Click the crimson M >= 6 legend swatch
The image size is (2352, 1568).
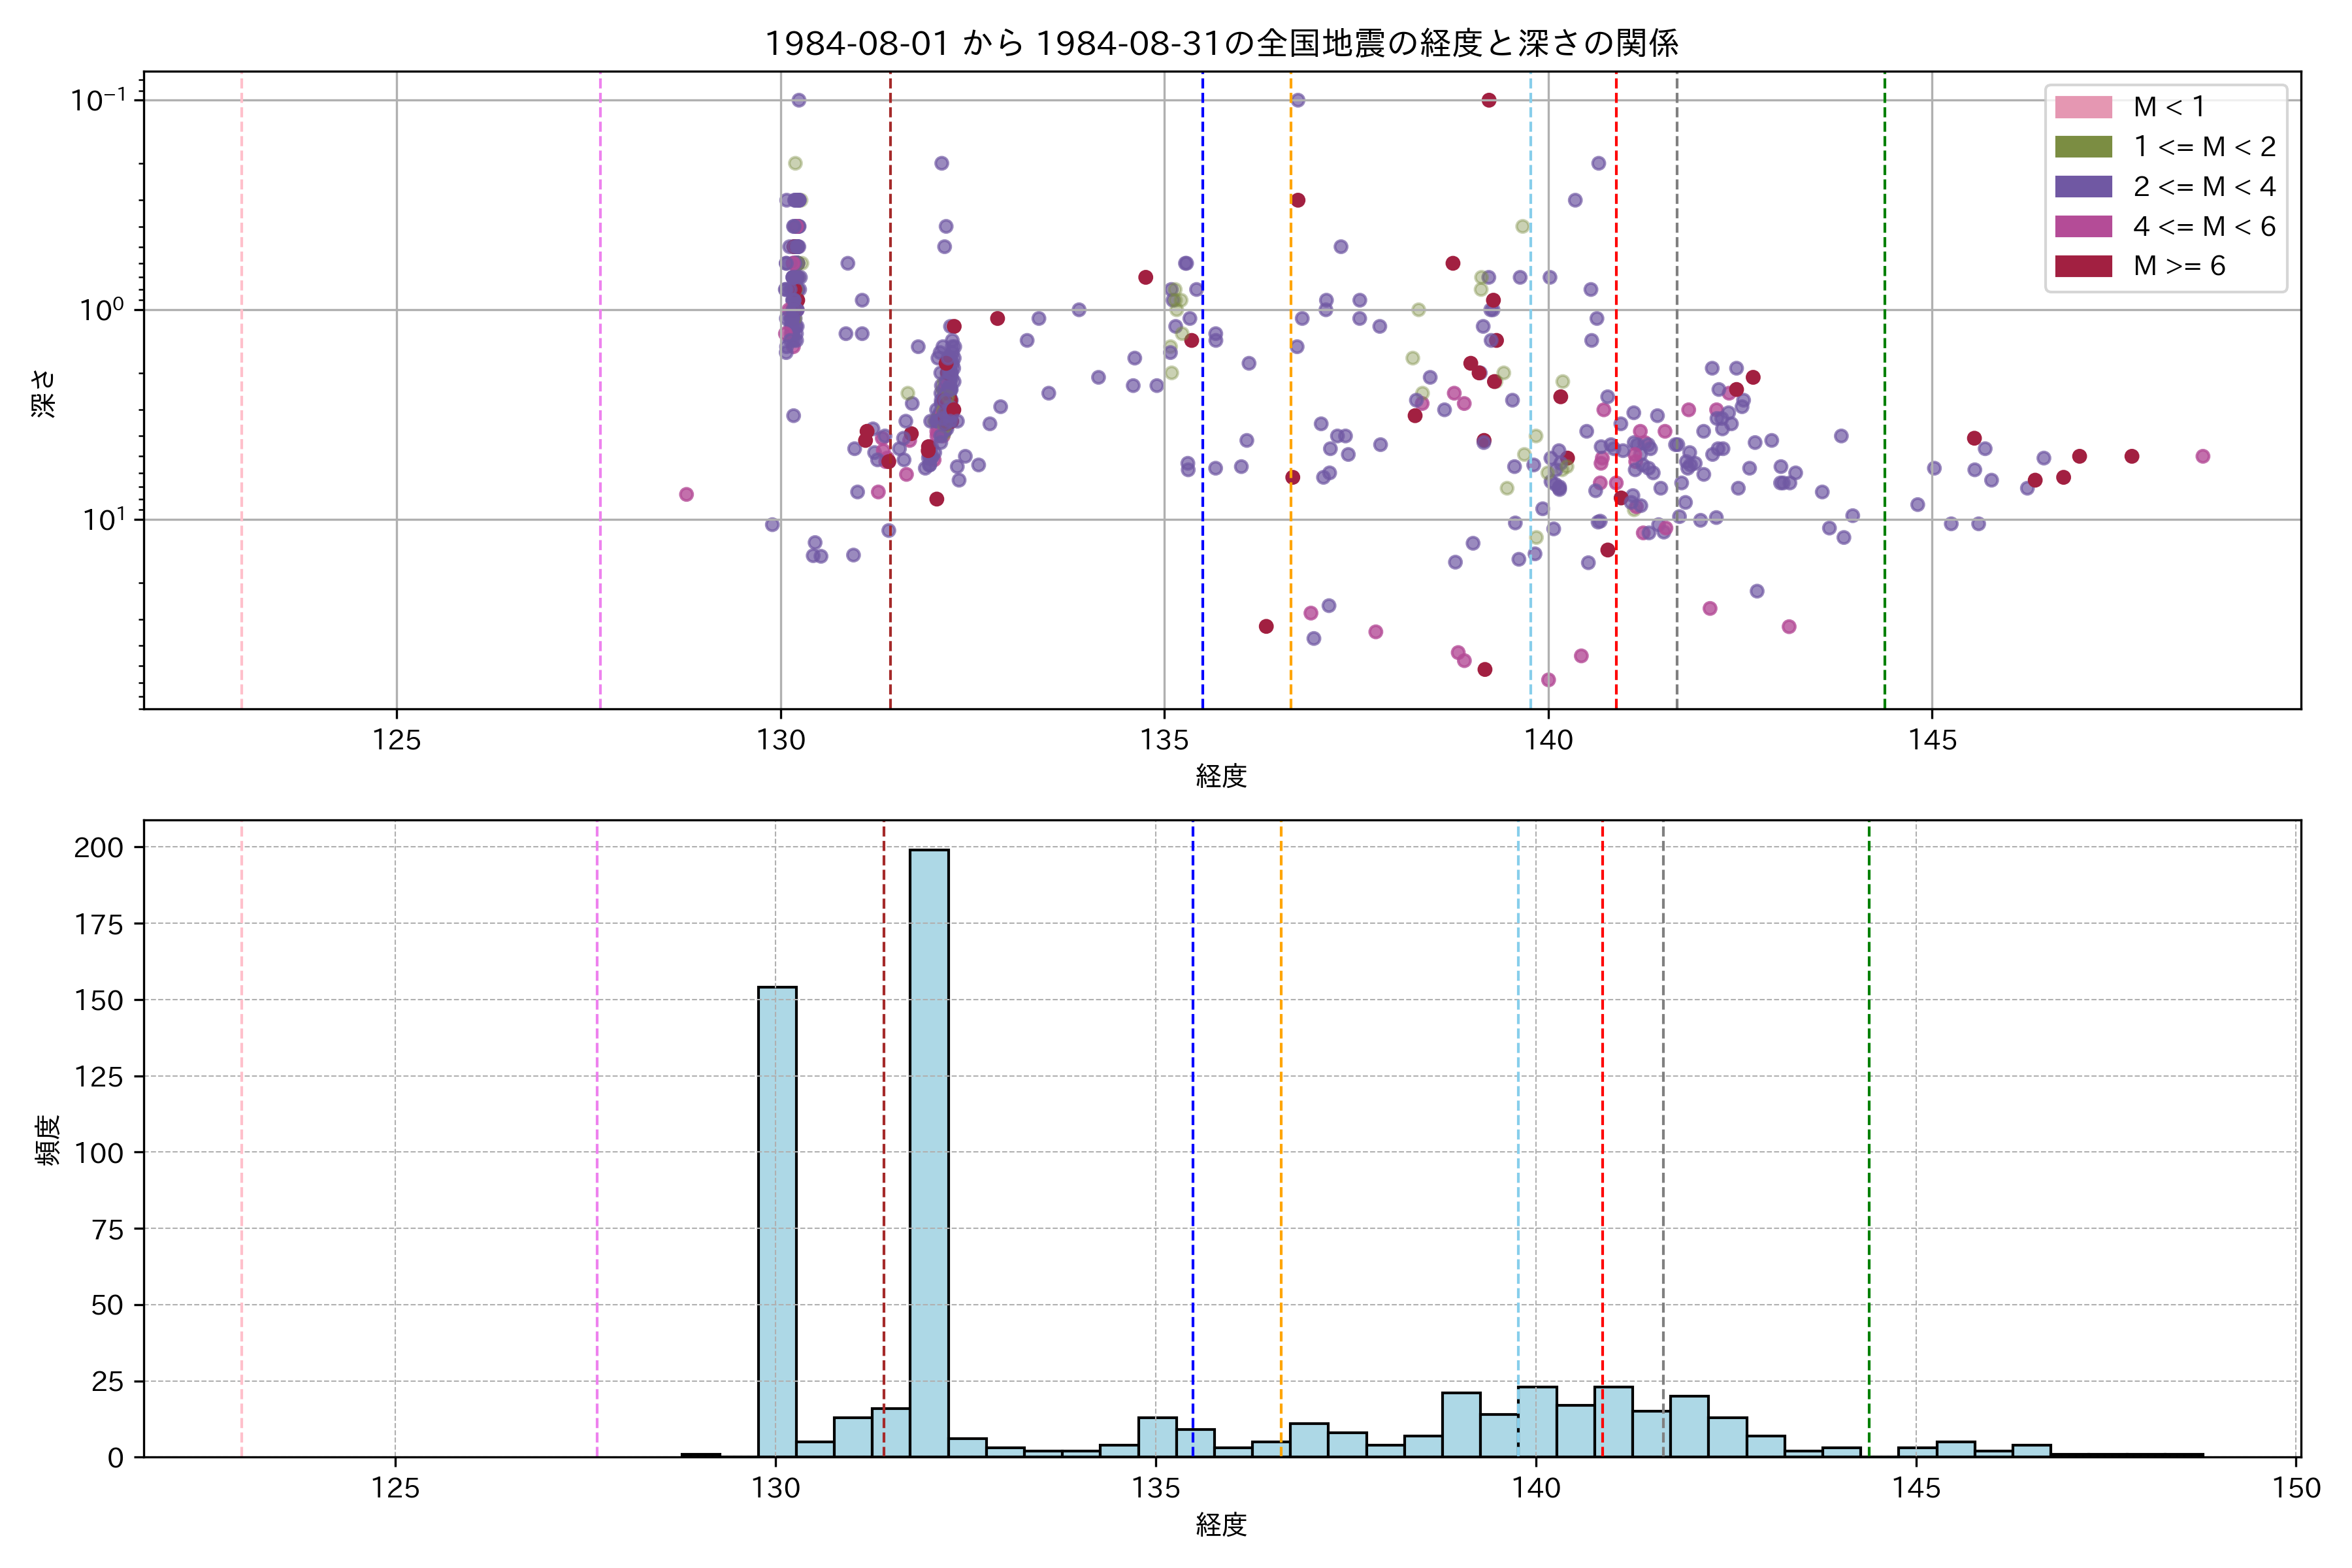[x=2083, y=266]
